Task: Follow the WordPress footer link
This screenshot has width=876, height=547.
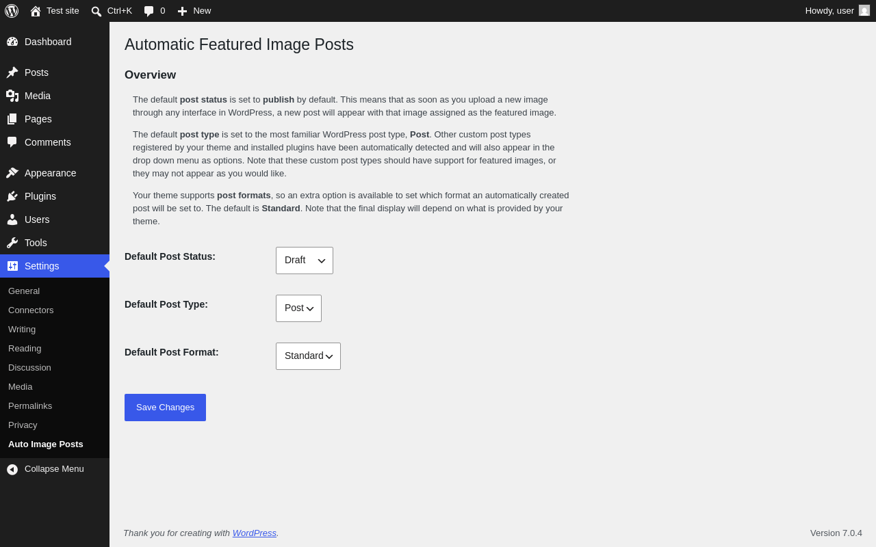Action: coord(255,533)
